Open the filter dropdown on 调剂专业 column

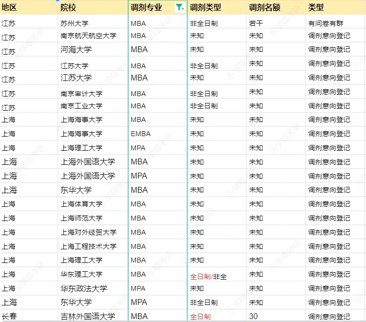click(x=180, y=7)
